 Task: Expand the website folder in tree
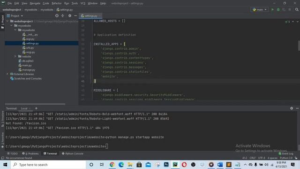click(x=15, y=56)
